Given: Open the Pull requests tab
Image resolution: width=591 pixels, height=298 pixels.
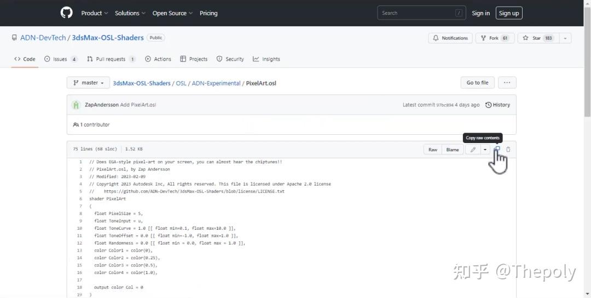Looking at the screenshot, I should pos(111,59).
